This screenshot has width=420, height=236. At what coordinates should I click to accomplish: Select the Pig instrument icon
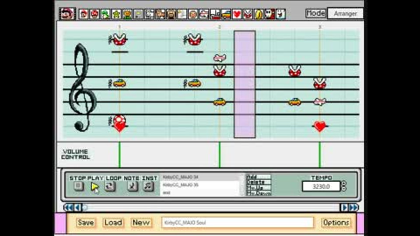click(x=171, y=14)
